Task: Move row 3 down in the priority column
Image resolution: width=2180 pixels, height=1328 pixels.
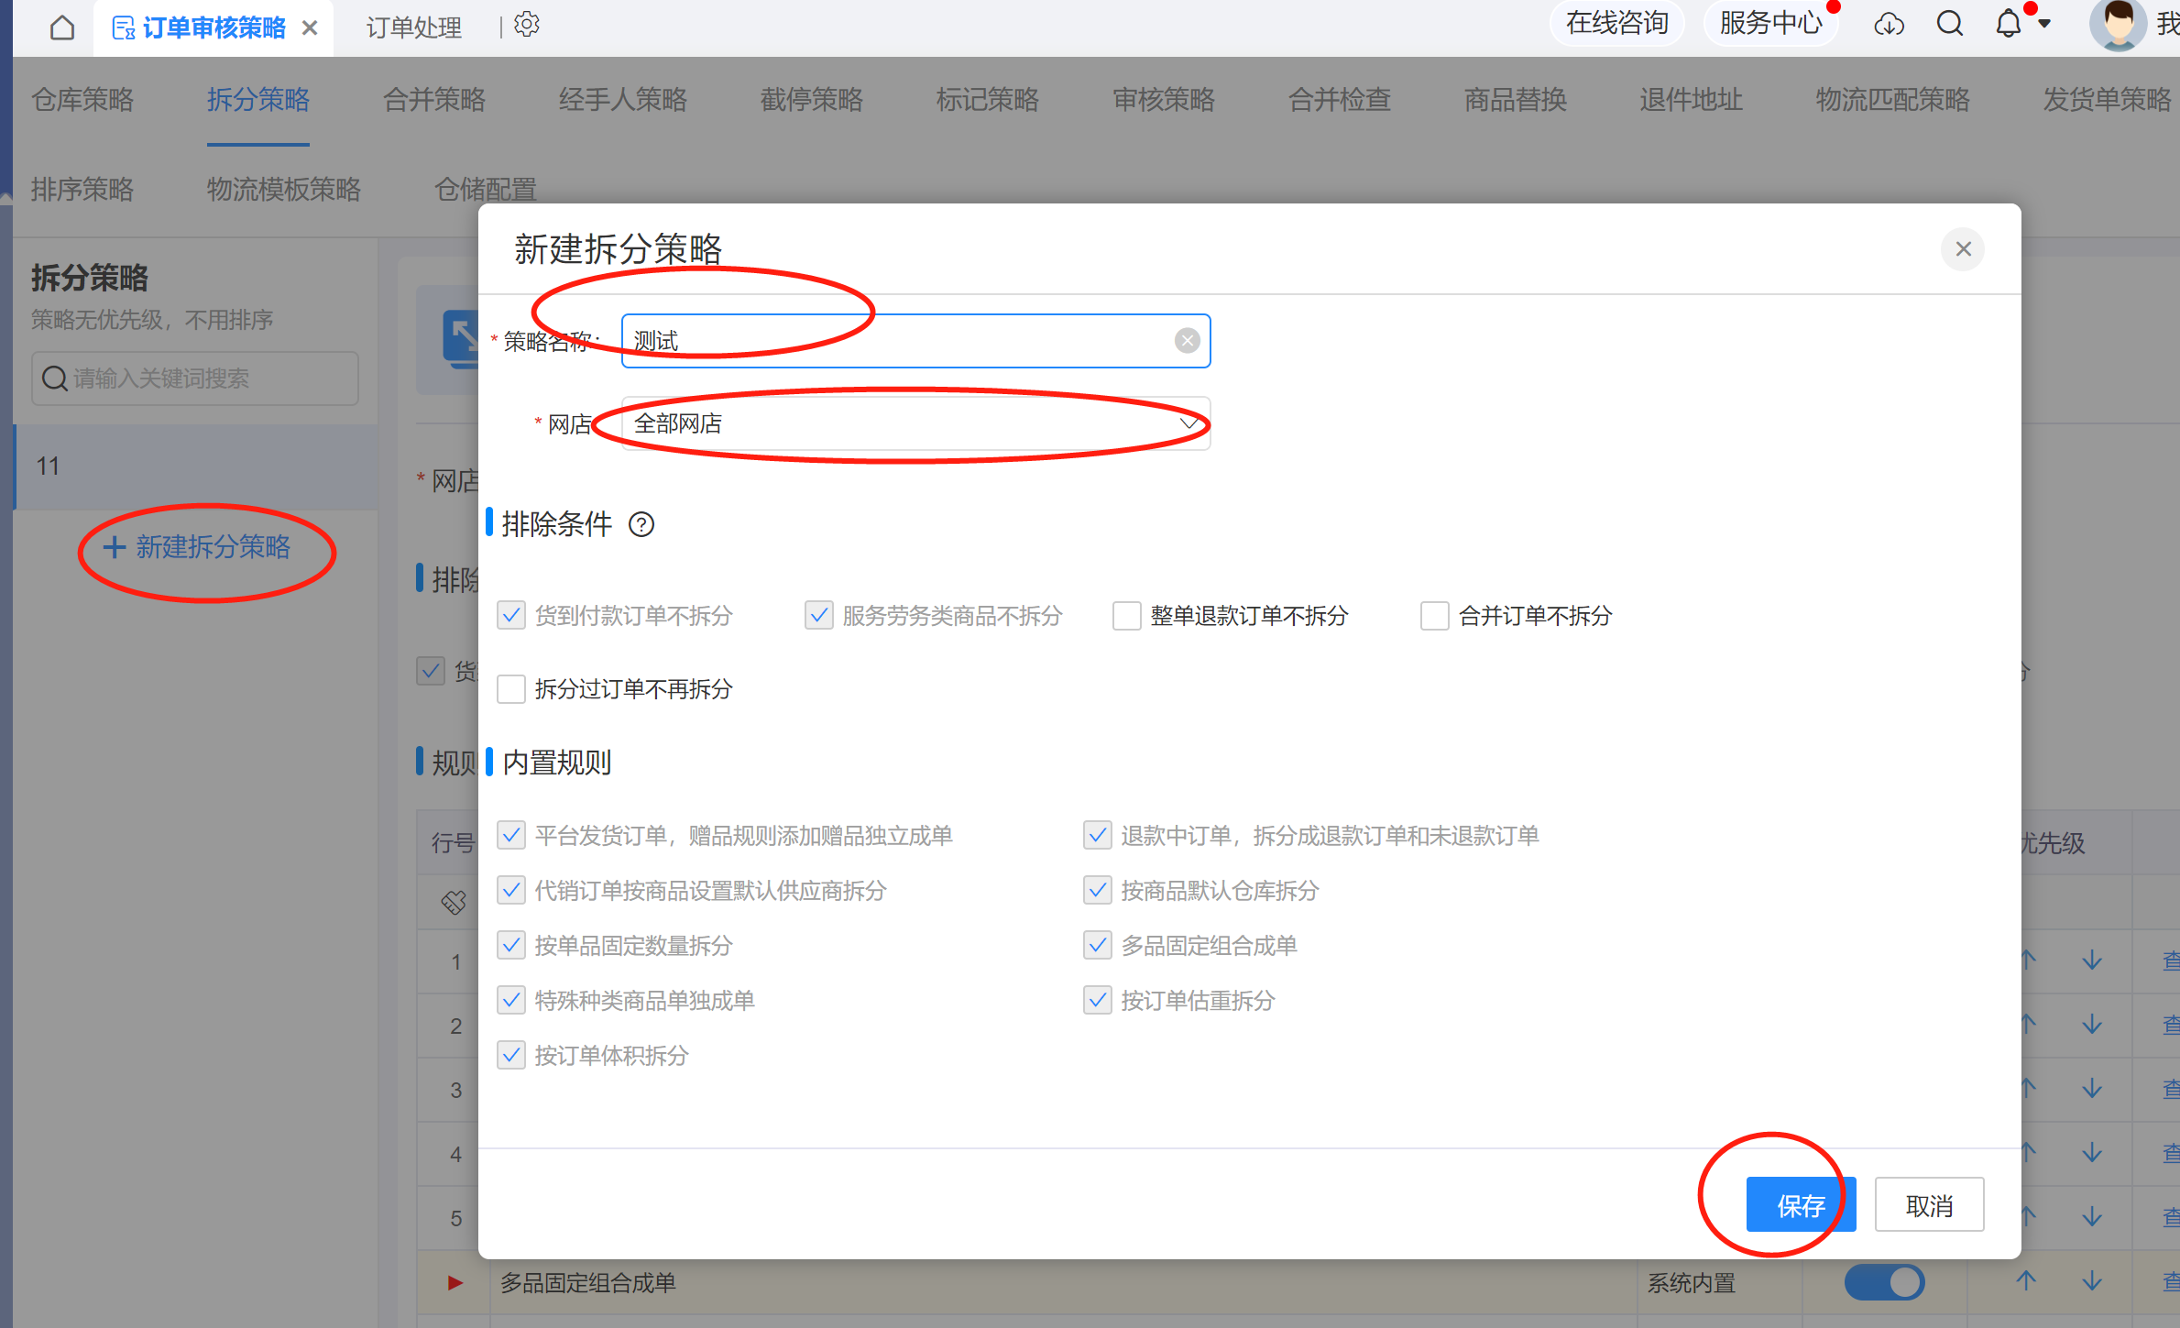Action: point(2091,1089)
